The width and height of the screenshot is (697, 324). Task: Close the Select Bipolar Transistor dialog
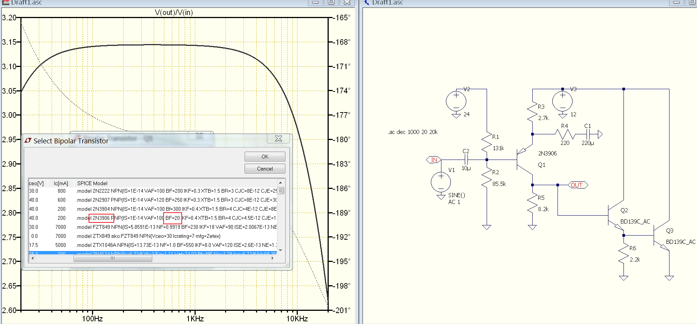tap(279, 138)
